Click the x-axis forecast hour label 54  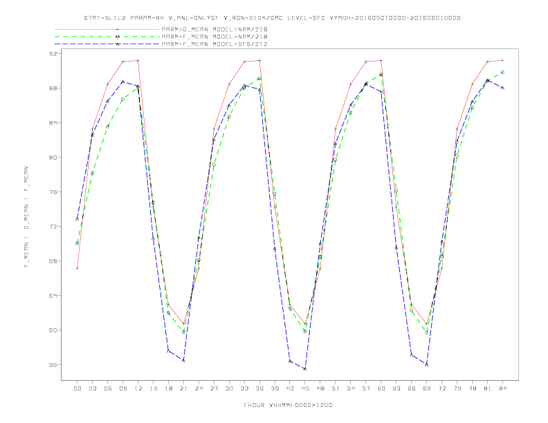point(351,388)
